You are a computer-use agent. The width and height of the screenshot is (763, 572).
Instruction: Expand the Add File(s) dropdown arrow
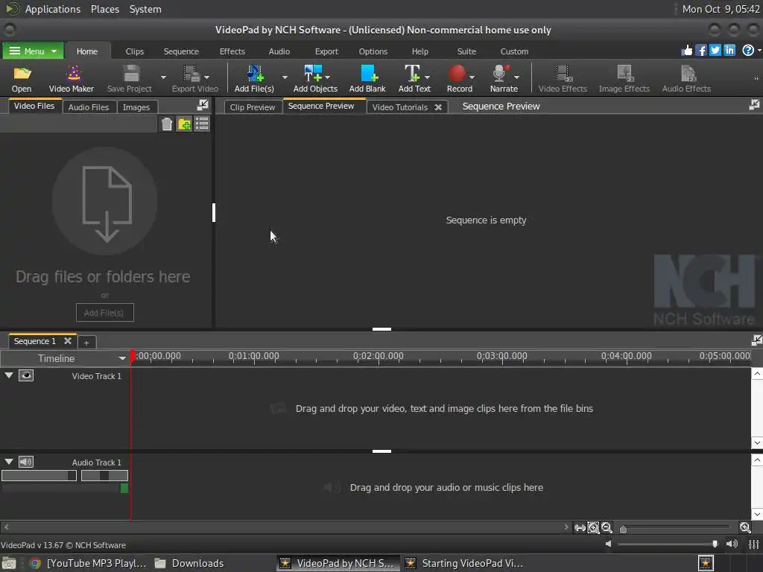coord(285,77)
